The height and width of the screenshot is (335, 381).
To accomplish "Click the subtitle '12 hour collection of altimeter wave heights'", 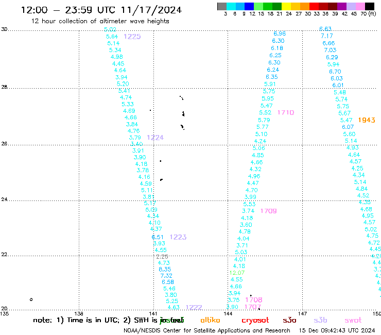I will (x=100, y=21).
